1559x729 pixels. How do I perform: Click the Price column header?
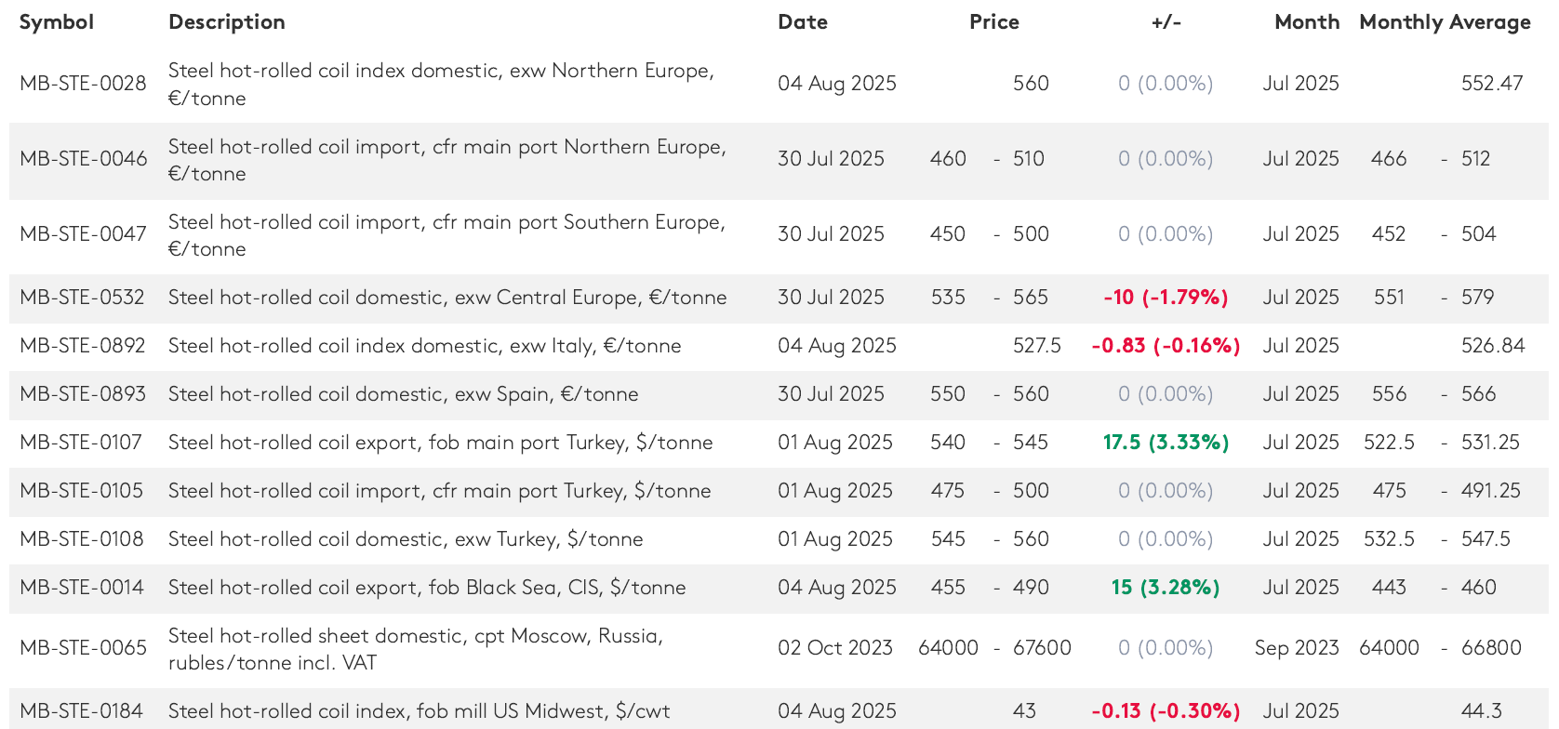994,22
